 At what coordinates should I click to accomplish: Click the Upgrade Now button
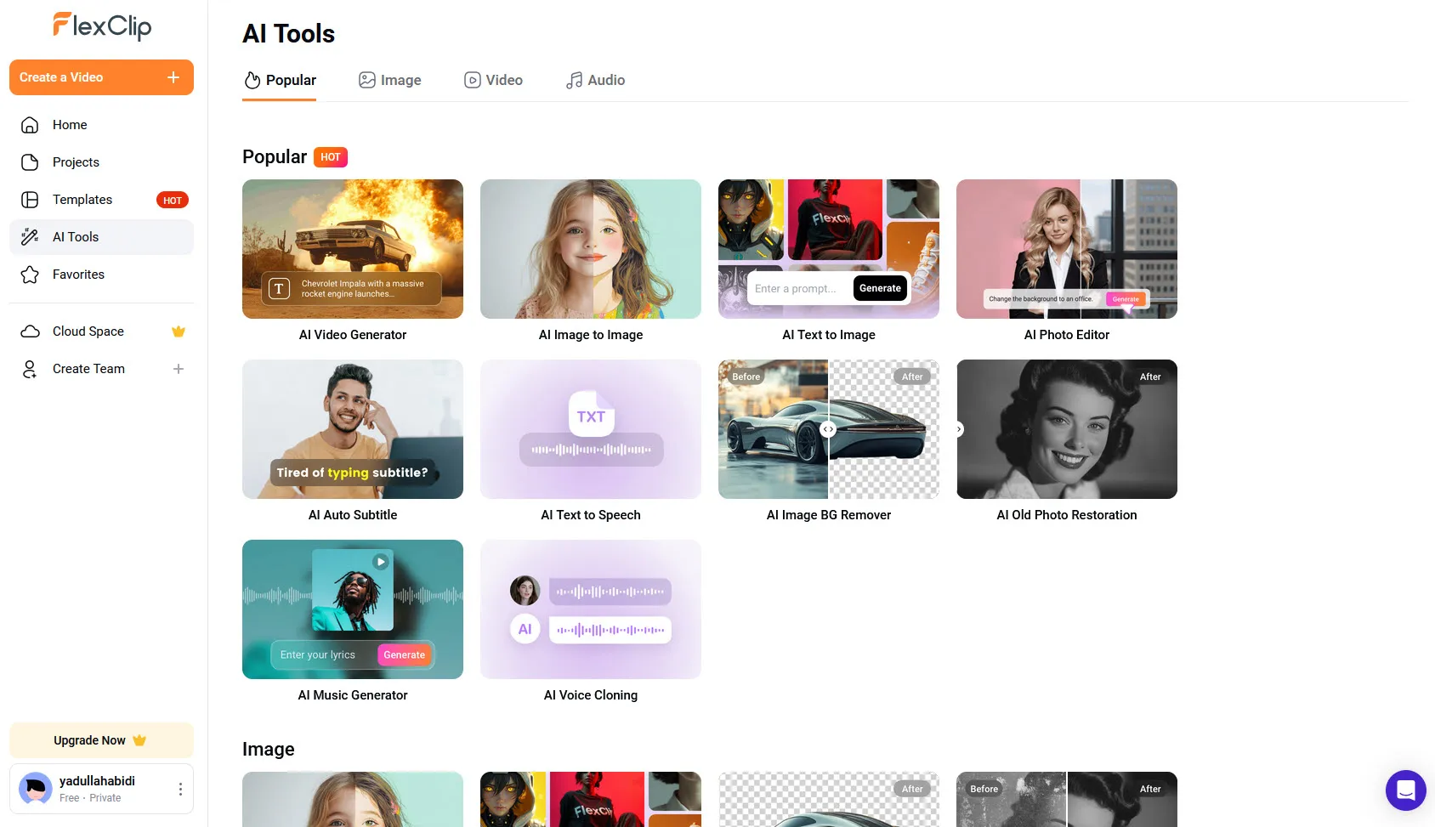coord(101,740)
